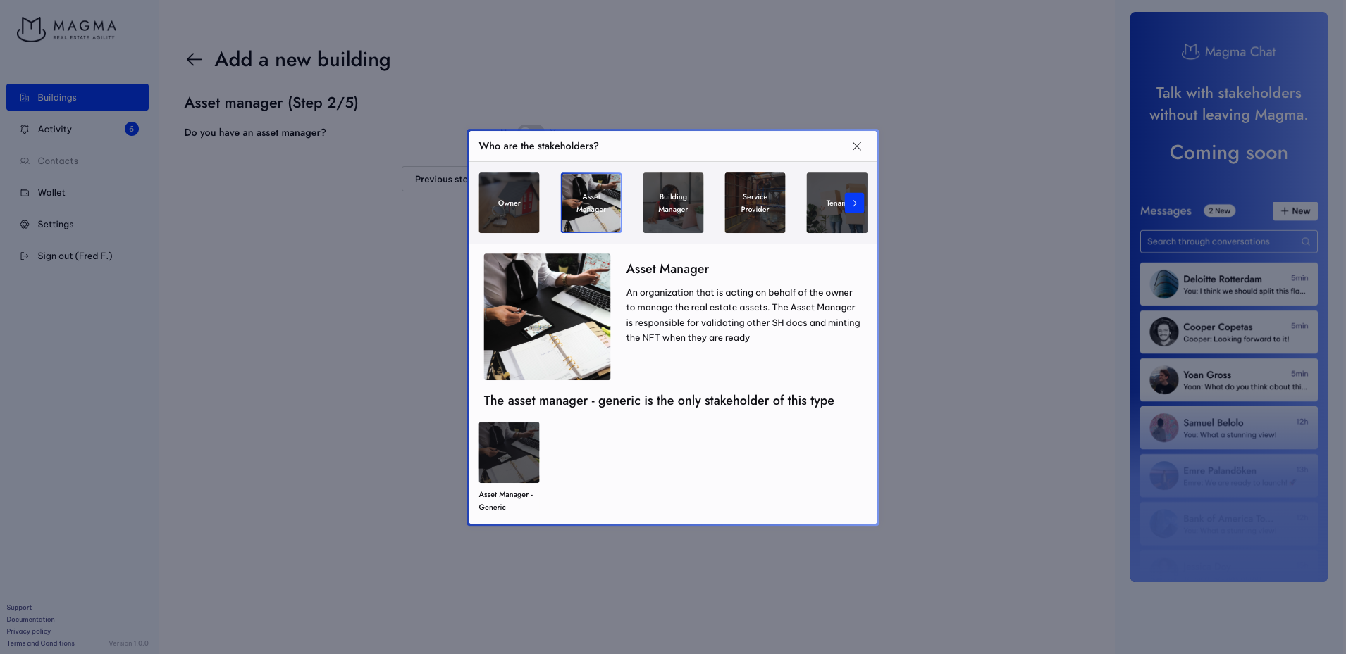Click the Sign out icon
The width and height of the screenshot is (1346, 654).
point(25,256)
